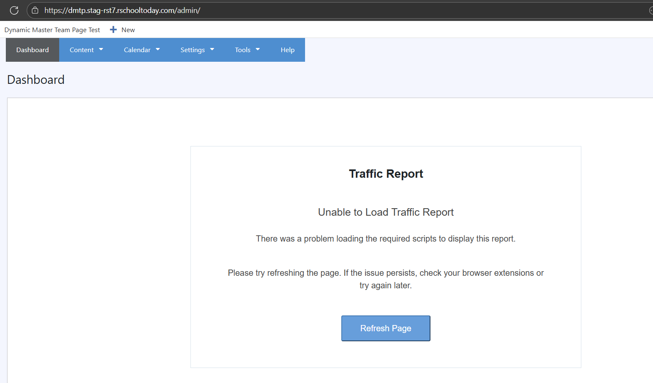Click the browser reload icon
Screen dimensions: 653x383
14,10
